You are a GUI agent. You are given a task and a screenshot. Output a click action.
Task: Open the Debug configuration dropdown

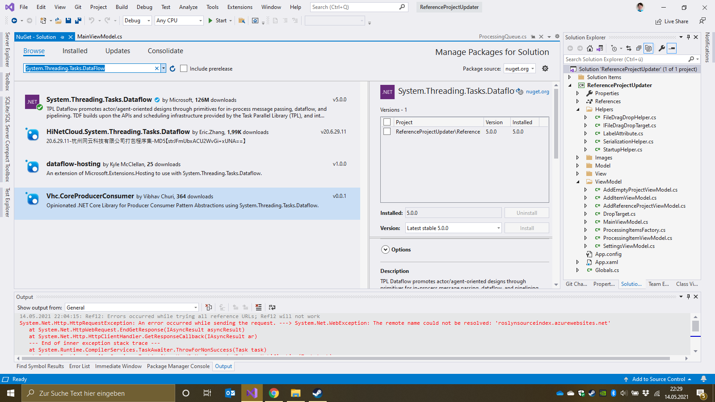click(x=137, y=21)
